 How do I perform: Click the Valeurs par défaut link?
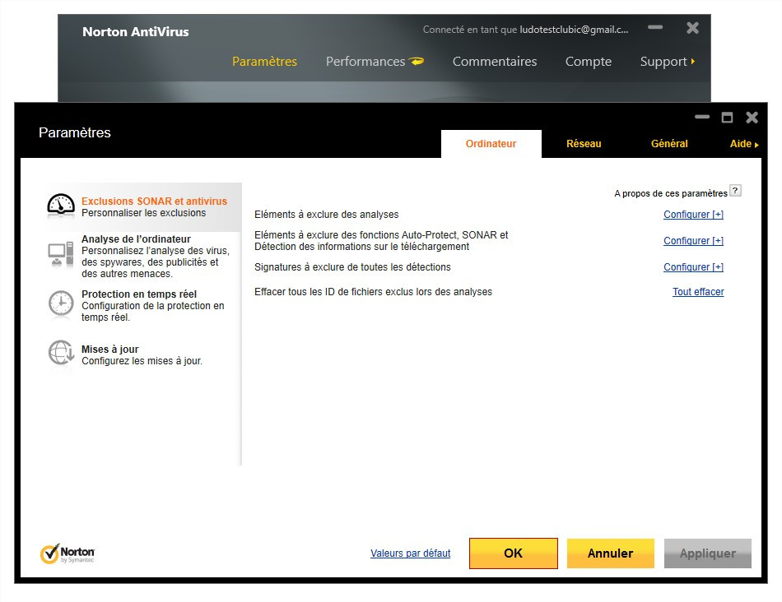(411, 553)
